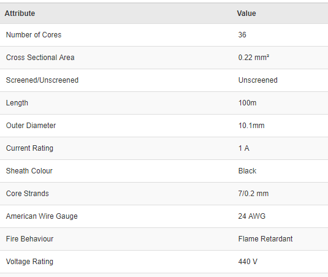Screen dimensions: 328x277
Task: Select the Black sheath colour value
Action: pos(247,171)
